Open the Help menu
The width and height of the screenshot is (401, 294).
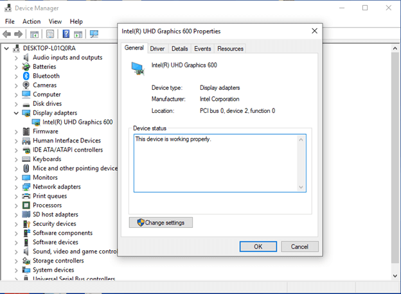[x=76, y=21]
